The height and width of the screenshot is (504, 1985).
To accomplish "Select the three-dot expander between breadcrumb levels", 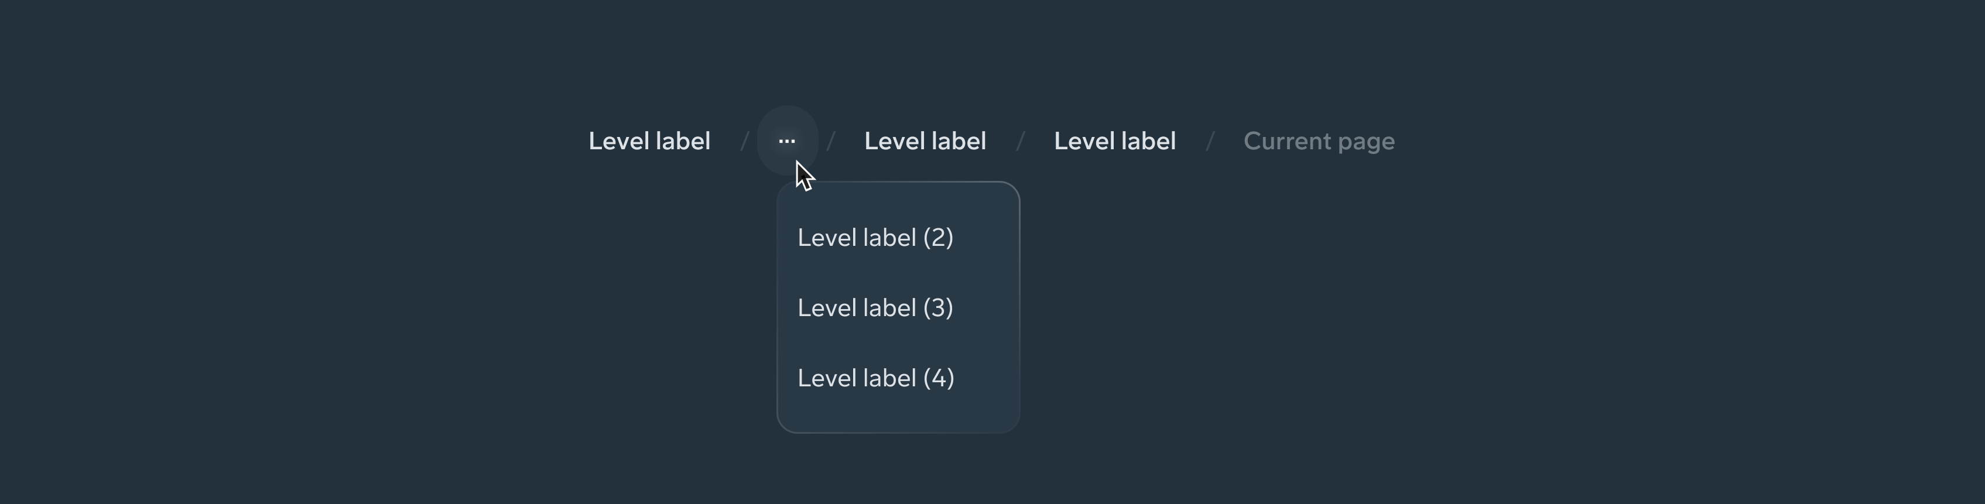I will [787, 140].
